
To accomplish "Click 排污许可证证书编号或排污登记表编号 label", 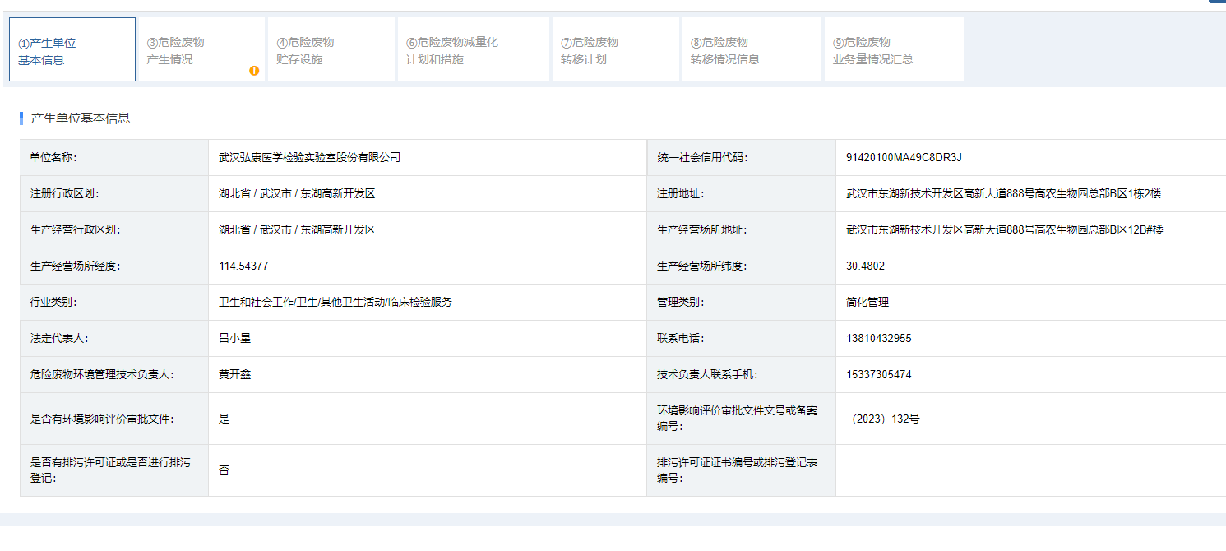I will [x=737, y=470].
